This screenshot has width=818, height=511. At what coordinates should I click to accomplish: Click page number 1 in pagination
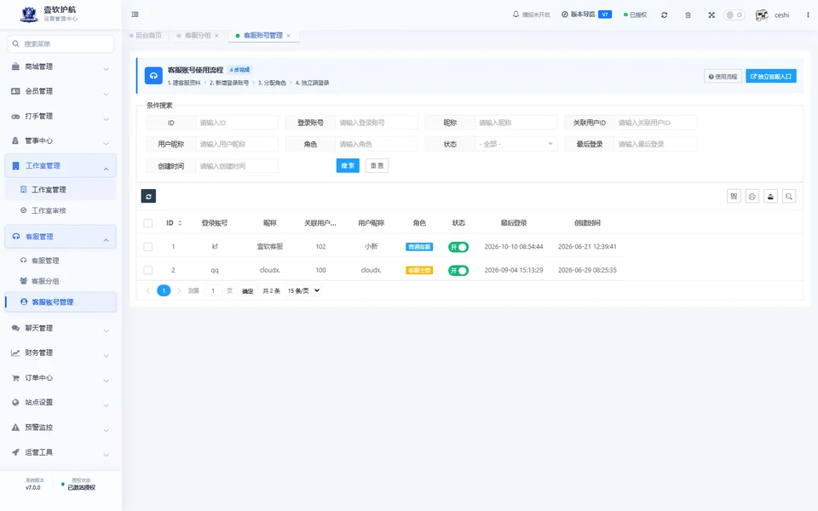tap(164, 290)
